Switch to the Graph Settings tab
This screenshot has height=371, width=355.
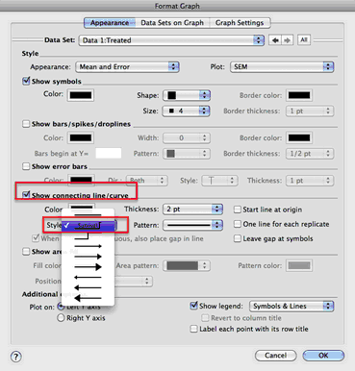(240, 23)
